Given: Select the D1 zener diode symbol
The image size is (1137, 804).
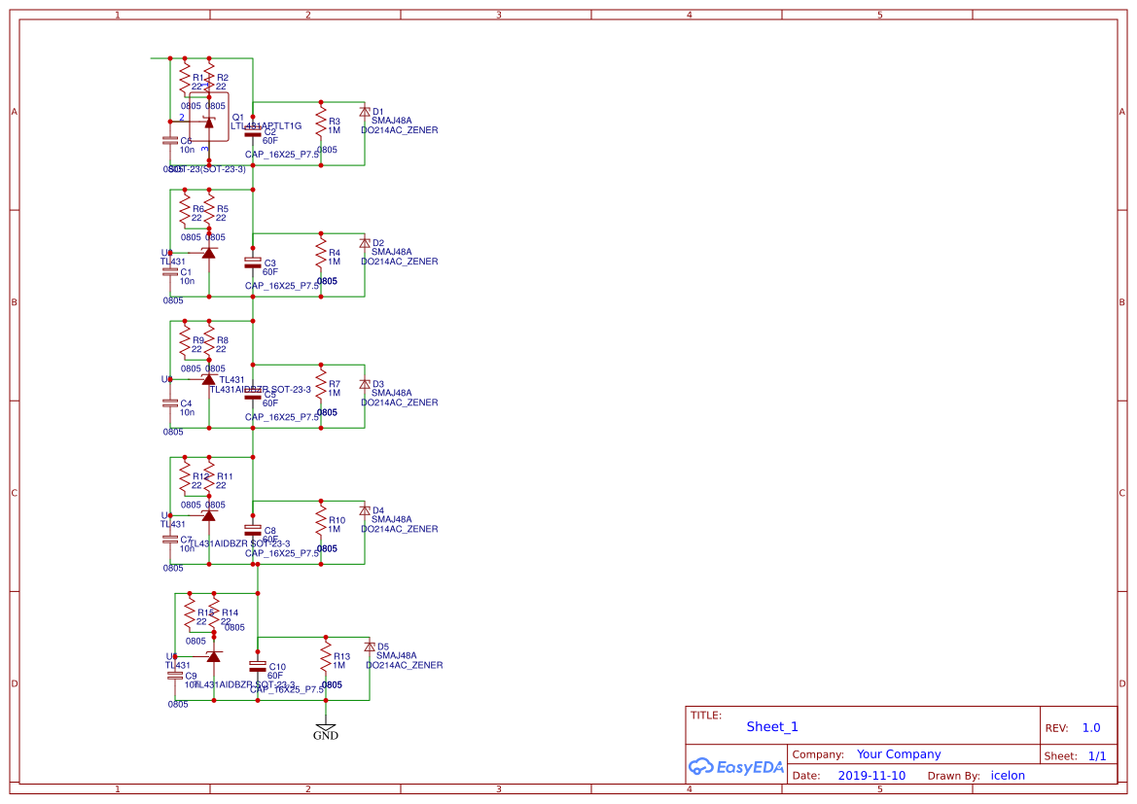Looking at the screenshot, I should pyautogui.click(x=365, y=112).
